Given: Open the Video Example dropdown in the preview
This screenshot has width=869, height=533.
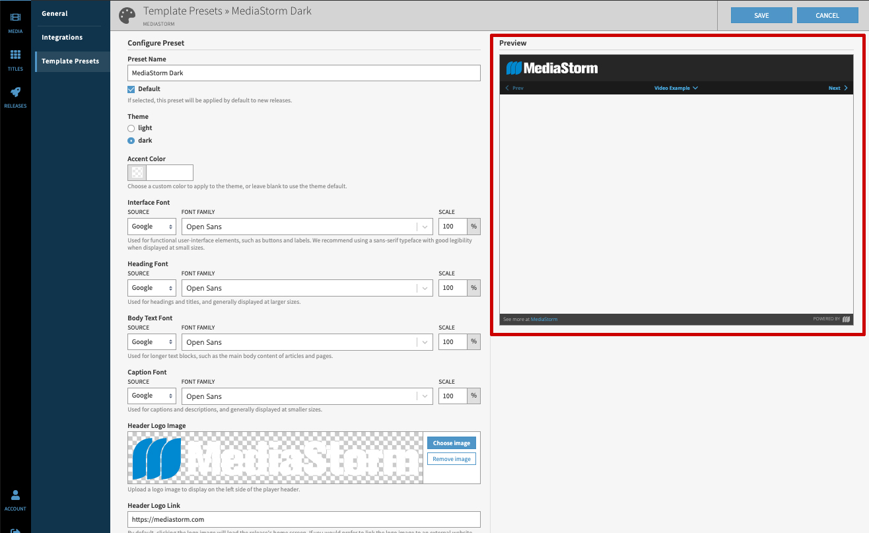Looking at the screenshot, I should click(676, 88).
